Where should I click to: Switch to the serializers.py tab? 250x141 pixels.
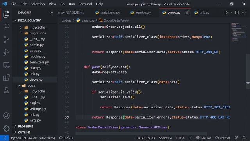[x=107, y=13]
